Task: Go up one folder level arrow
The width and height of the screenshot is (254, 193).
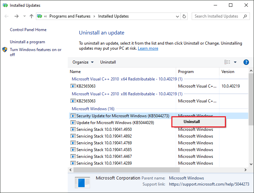Action: point(31,16)
